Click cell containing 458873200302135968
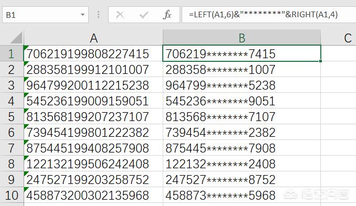 click(x=93, y=195)
